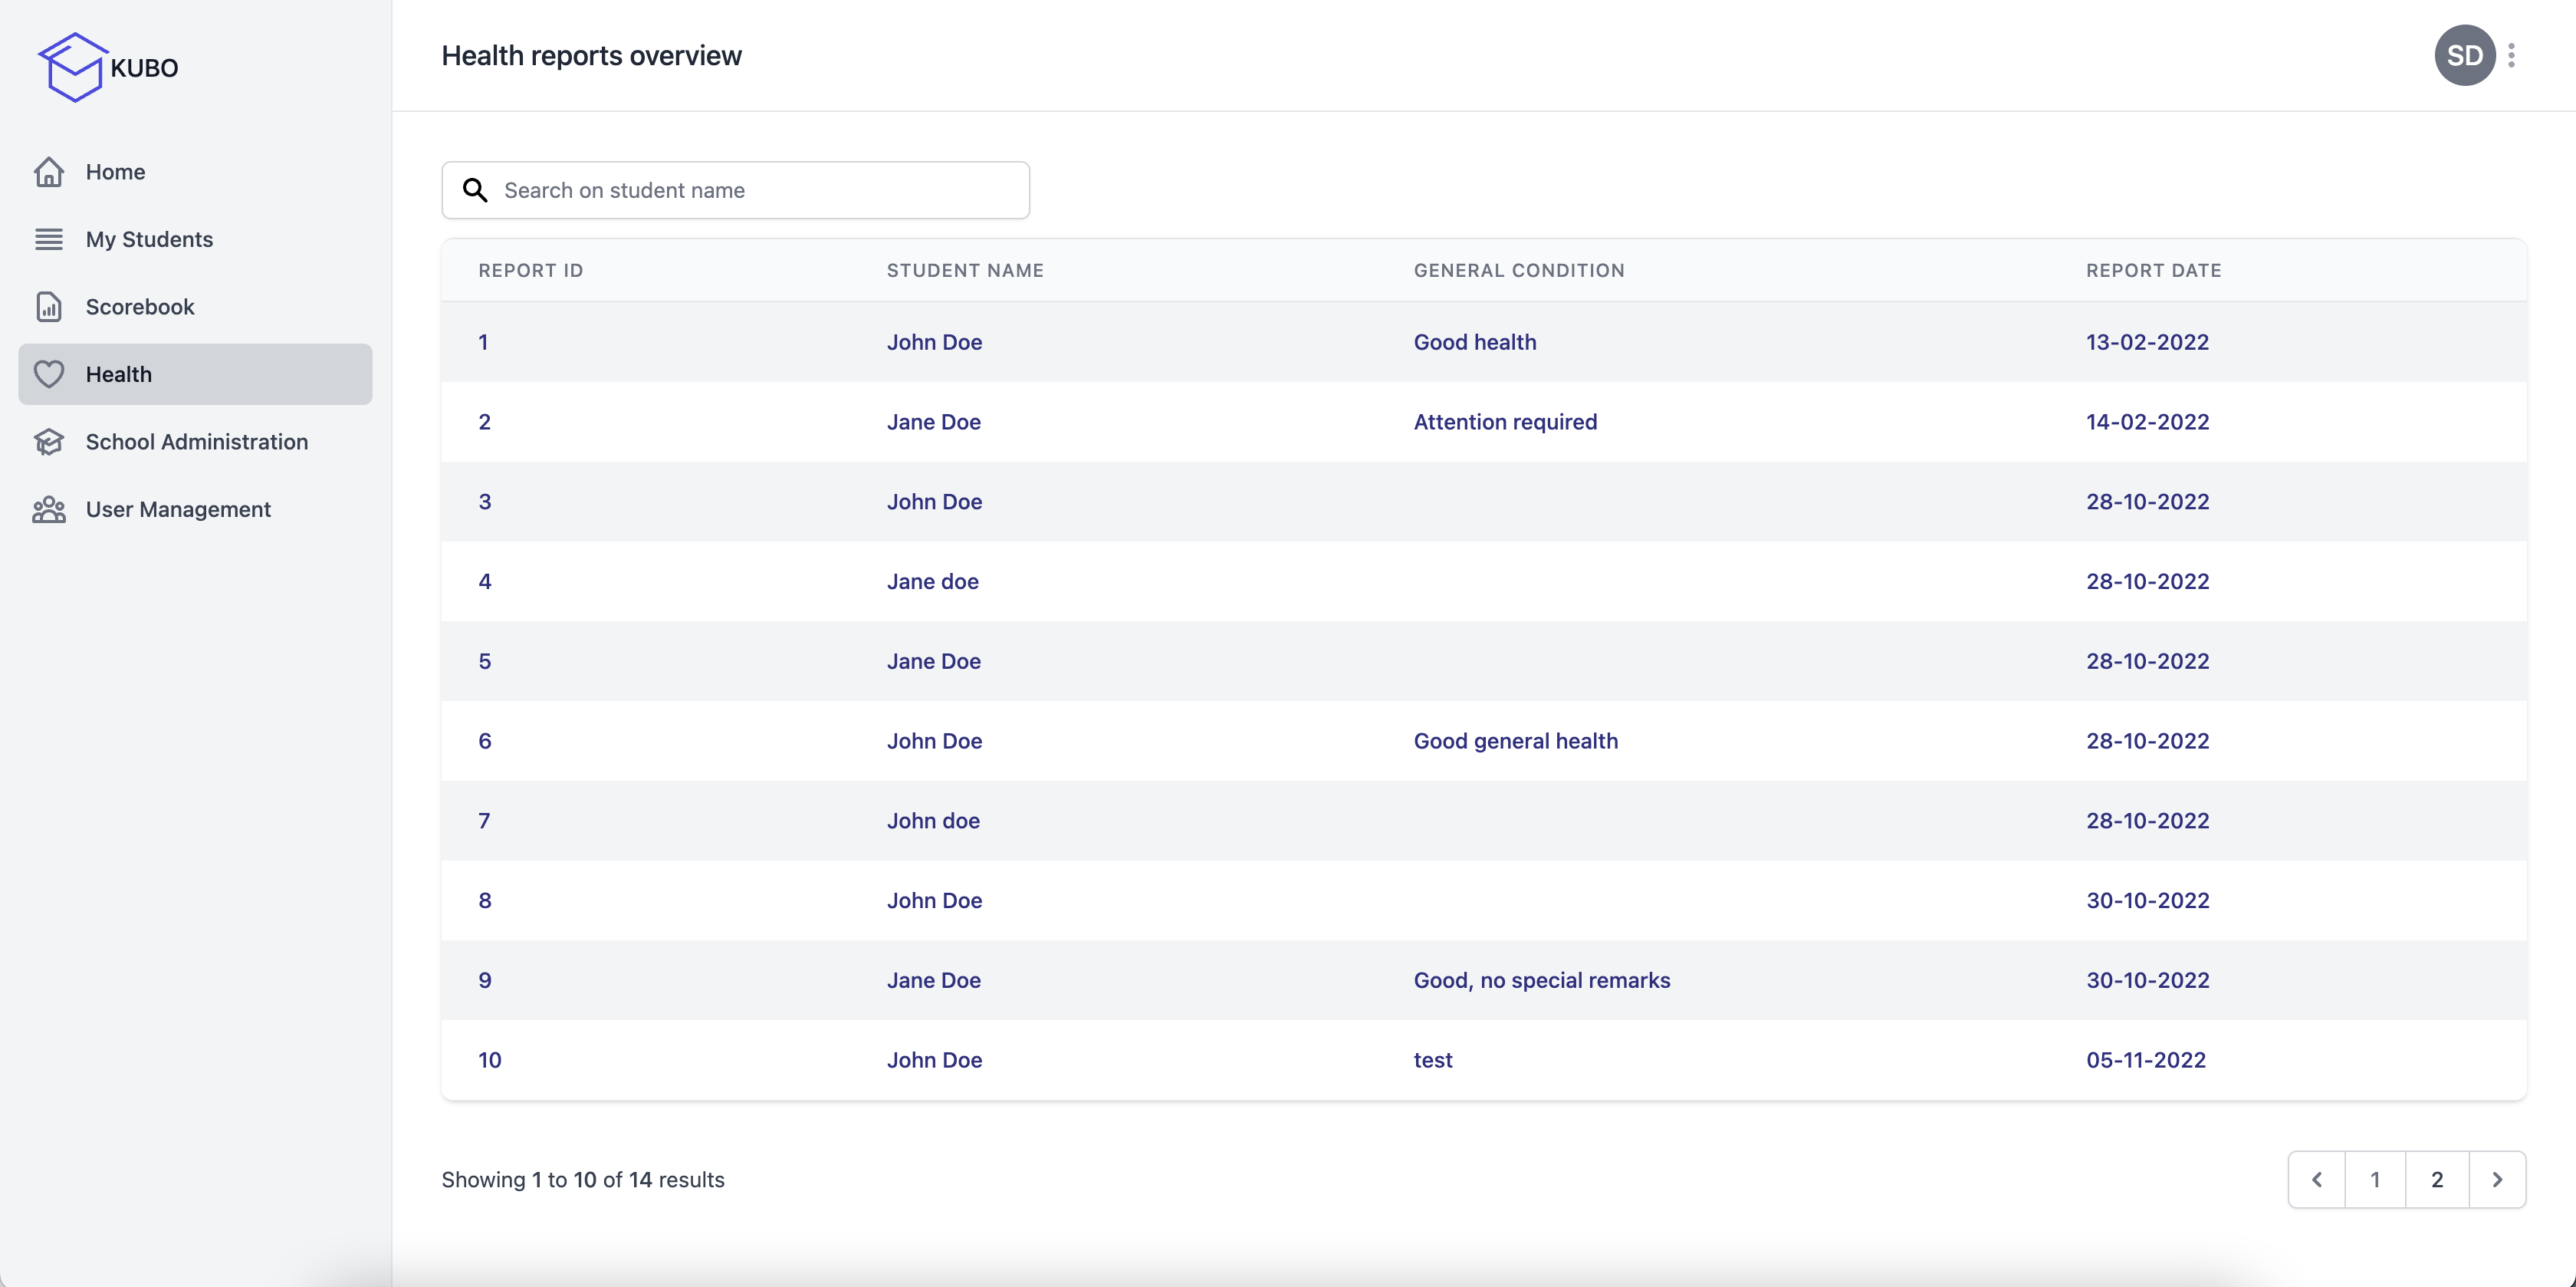This screenshot has width=2576, height=1287.
Task: Click the test condition cell
Action: [1432, 1060]
